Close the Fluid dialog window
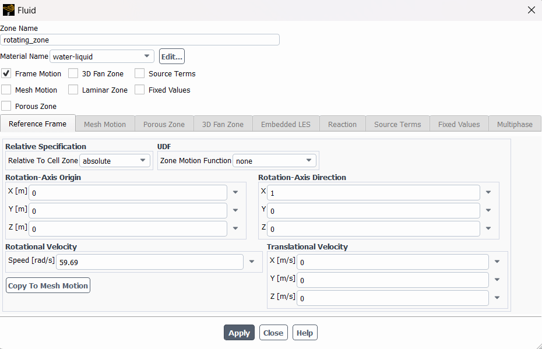Viewport: 542px width, 349px height. click(531, 10)
